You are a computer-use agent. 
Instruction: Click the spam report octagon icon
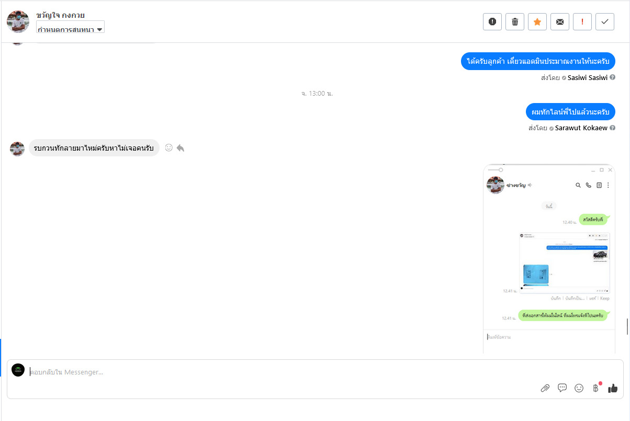[x=492, y=22]
